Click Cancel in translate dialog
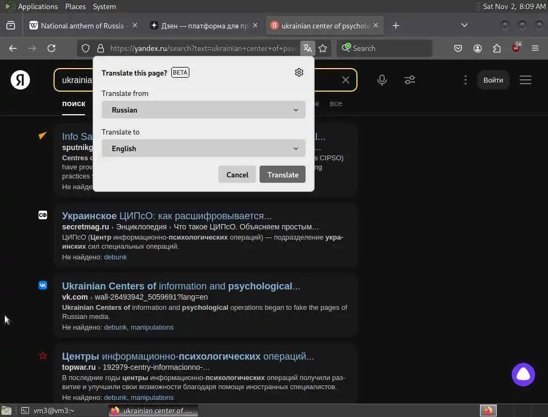This screenshot has height=417, width=548. point(237,175)
